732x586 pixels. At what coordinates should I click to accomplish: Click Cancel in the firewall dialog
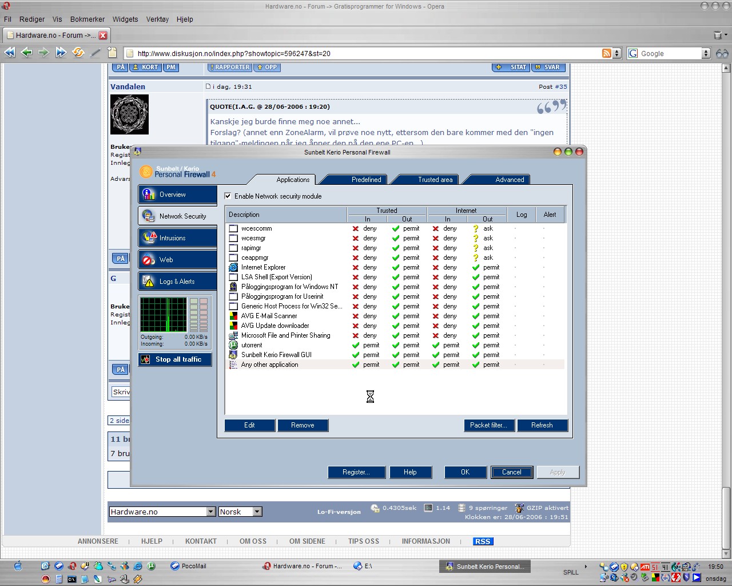[x=512, y=472]
